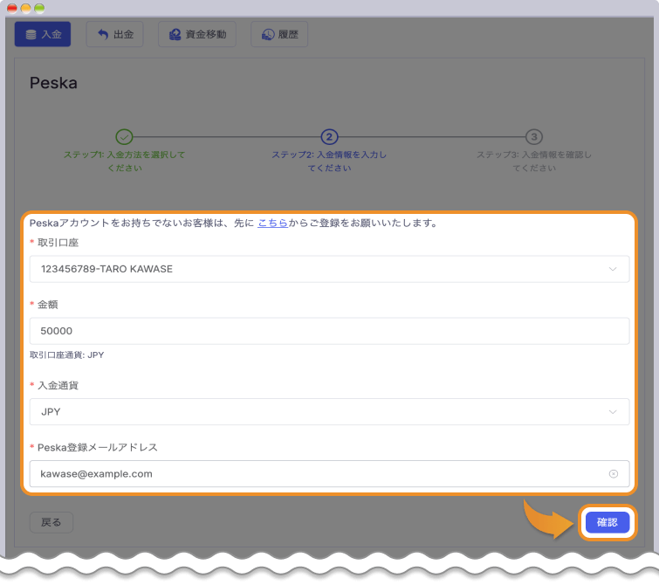Screen dimensions: 659x585
Task: Close the window with the red button
Action: pyautogui.click(x=12, y=8)
